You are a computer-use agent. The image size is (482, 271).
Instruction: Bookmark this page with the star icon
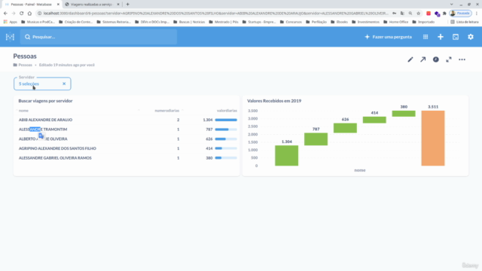pos(419,14)
